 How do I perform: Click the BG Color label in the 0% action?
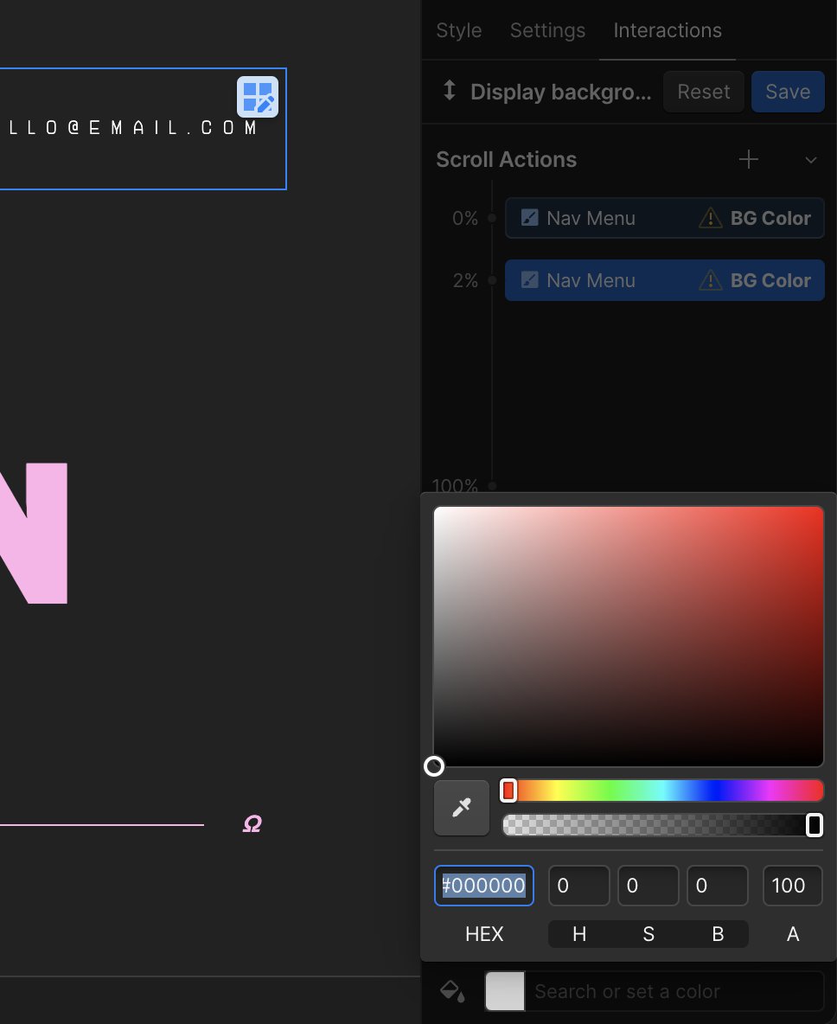click(x=770, y=218)
